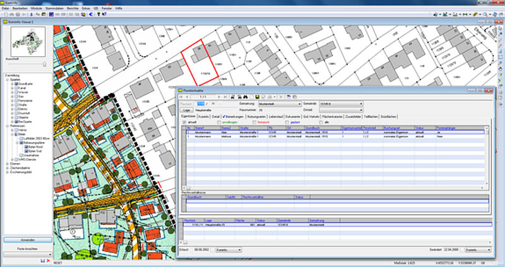
Task: Adjust the Ausschnitt zoom slider
Action: pyautogui.click(x=44, y=64)
